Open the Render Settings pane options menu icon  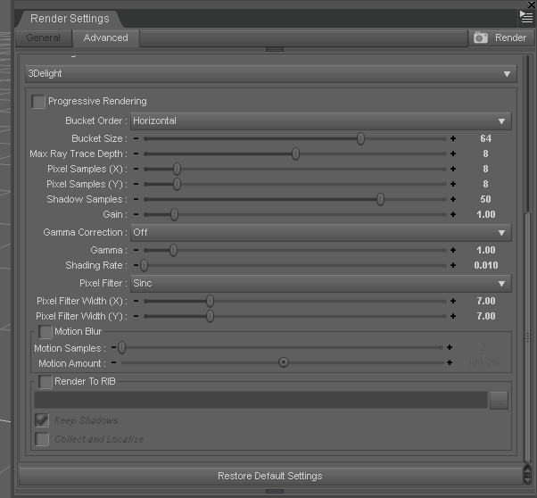pos(526,17)
